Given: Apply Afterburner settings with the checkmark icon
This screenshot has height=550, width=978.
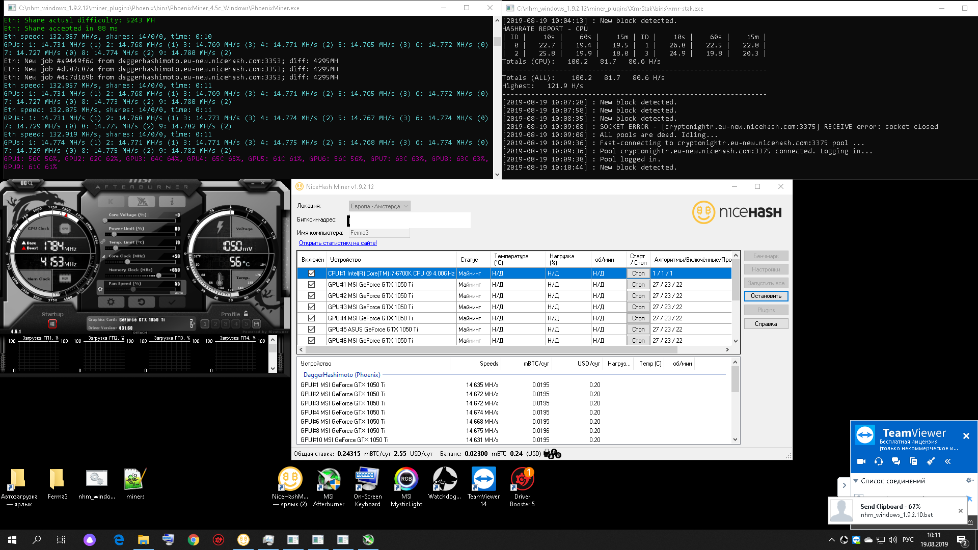Looking at the screenshot, I should coord(172,301).
